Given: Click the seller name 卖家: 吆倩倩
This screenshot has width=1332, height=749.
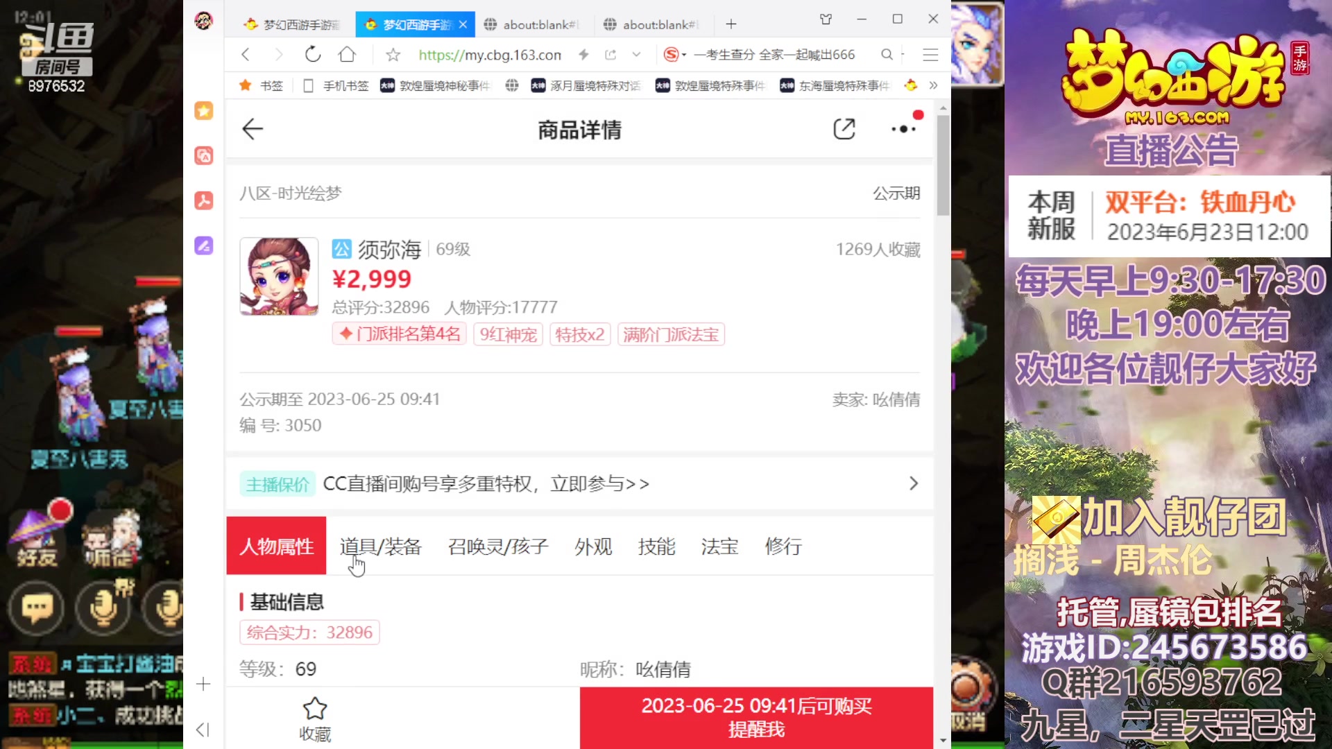Looking at the screenshot, I should (876, 399).
